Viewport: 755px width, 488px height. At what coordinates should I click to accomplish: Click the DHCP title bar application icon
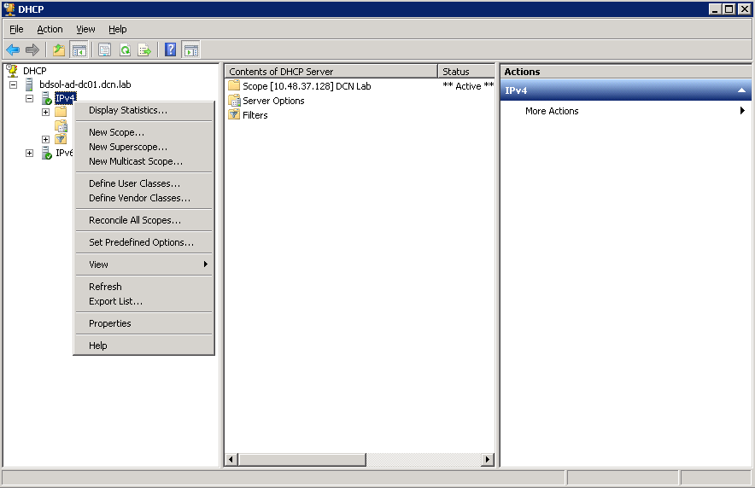[9, 9]
